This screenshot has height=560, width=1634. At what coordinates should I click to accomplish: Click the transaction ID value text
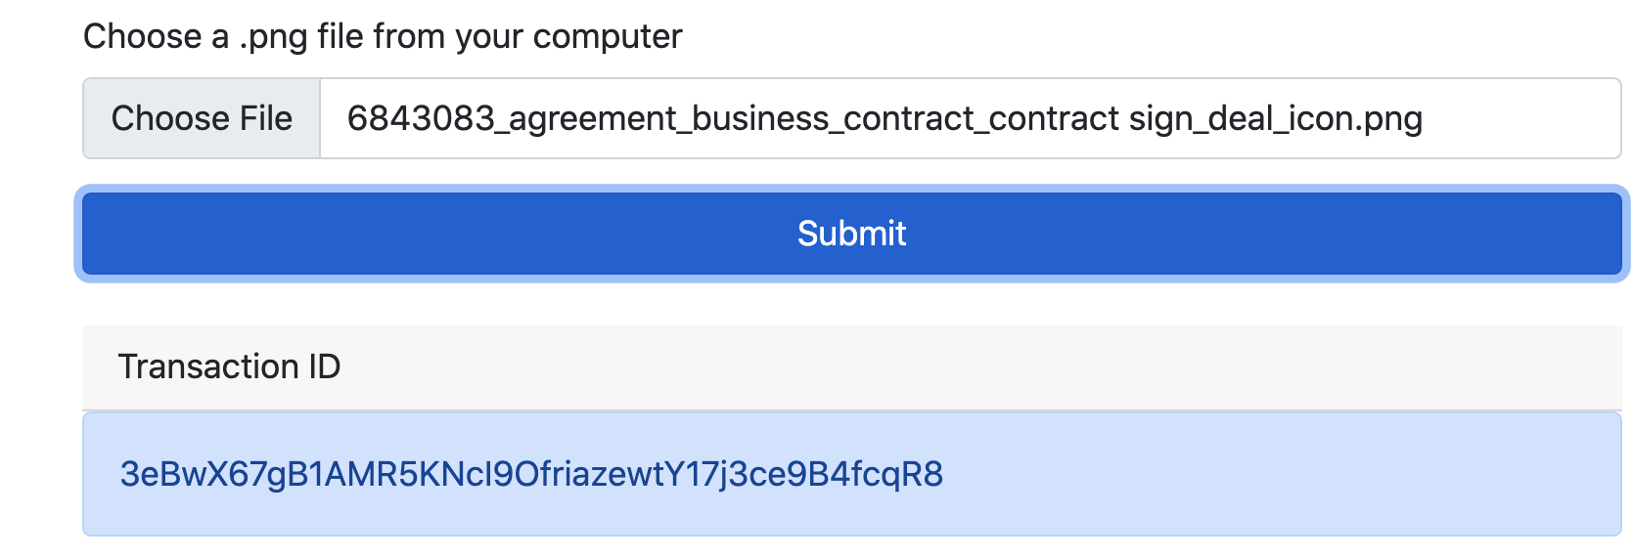coord(530,474)
